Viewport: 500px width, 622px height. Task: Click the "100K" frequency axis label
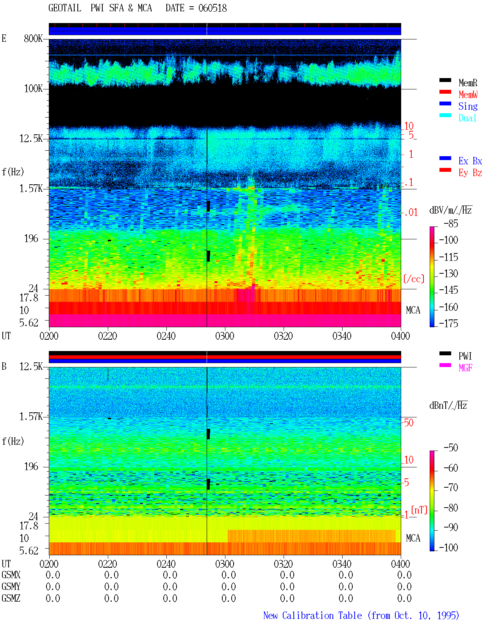33,88
